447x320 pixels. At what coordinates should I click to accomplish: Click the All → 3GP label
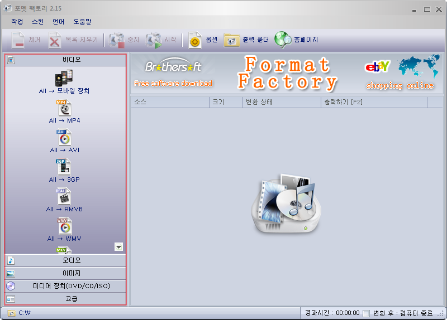click(64, 180)
